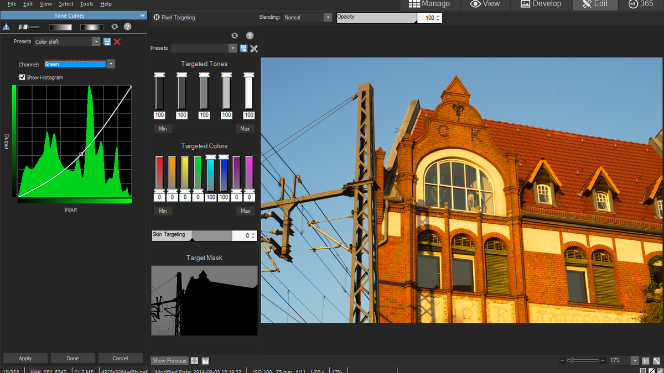This screenshot has height=373, width=664.
Task: Click the full screen icon beside Show Previous
Action: pos(194,360)
